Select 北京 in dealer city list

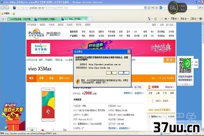click(x=150, y=93)
